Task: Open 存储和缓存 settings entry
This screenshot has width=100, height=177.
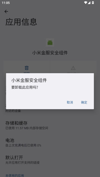Action: [x=50, y=125]
